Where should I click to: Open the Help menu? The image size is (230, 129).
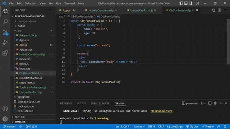81,3
